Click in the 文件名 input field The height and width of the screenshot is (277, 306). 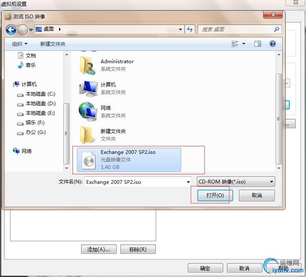click(x=135, y=182)
